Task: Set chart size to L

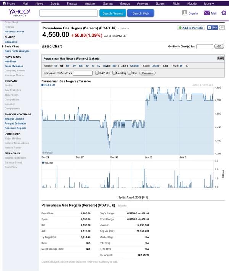Action: point(187,66)
